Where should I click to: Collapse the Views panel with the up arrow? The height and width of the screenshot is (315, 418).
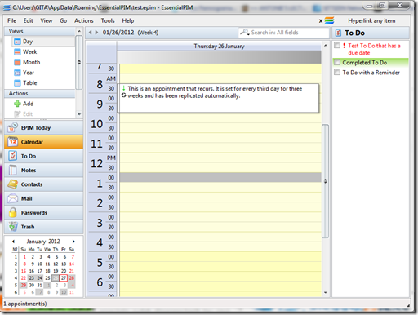[x=79, y=31]
